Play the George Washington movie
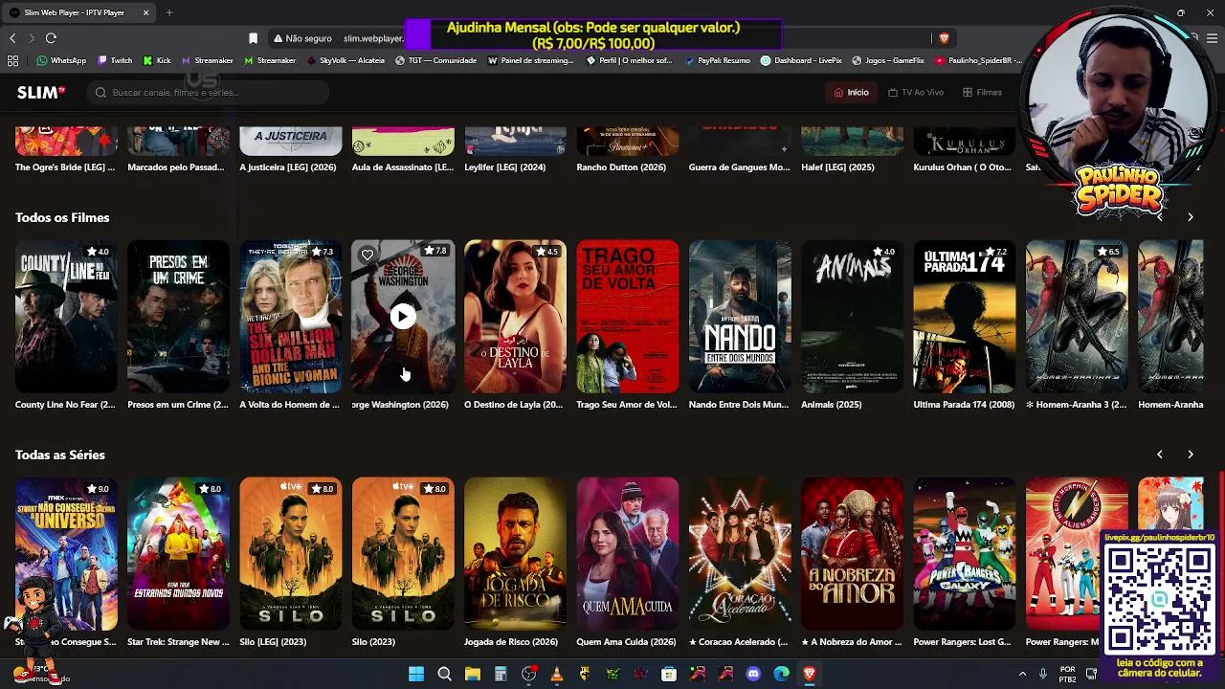 [x=403, y=317]
